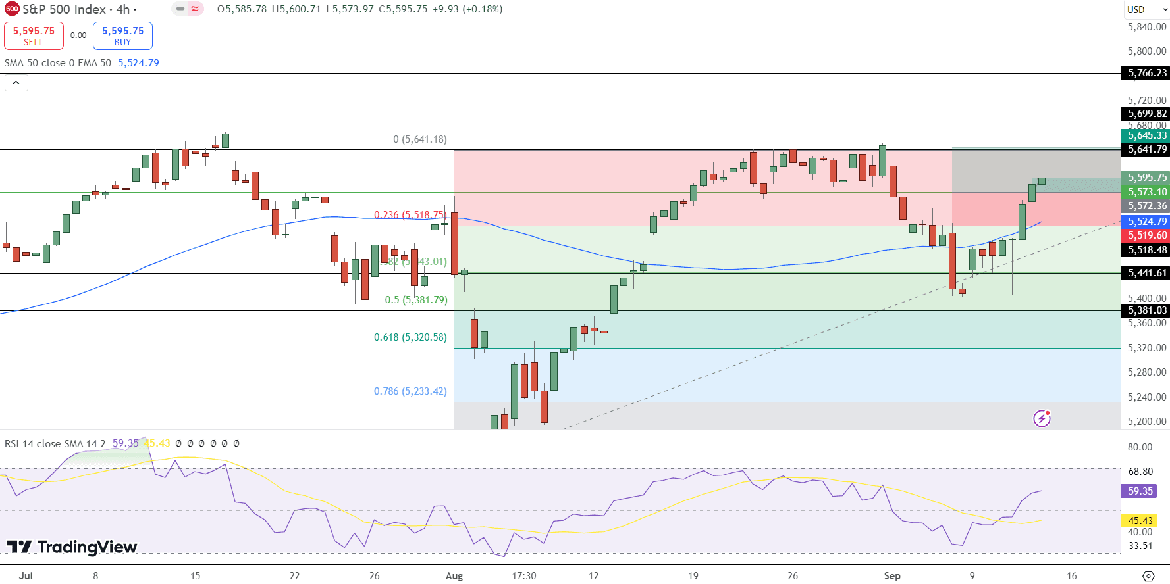This screenshot has width=1170, height=584.
Task: Click the TradingView logo
Action: (x=72, y=547)
